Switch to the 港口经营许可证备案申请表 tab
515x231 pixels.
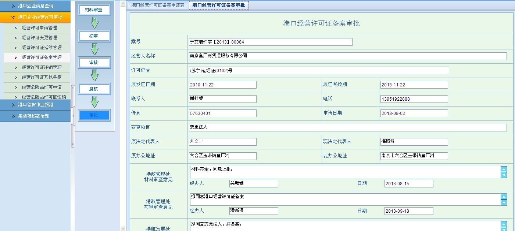pyautogui.click(x=158, y=5)
